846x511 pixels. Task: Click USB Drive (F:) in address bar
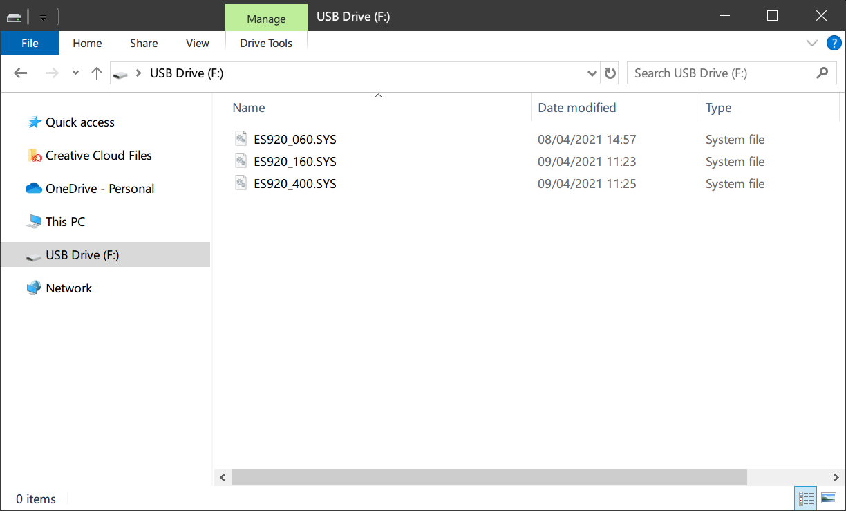187,73
